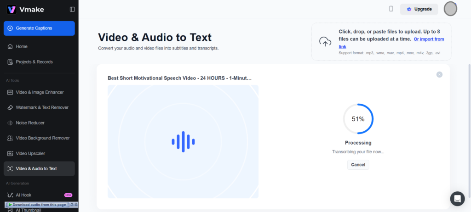Open the chat support bubble
Image resolution: width=471 pixels, height=212 pixels.
[x=457, y=199]
